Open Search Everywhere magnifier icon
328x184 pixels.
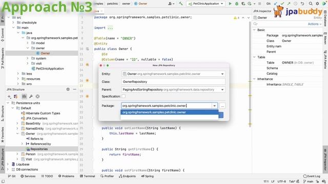tap(311, 4)
